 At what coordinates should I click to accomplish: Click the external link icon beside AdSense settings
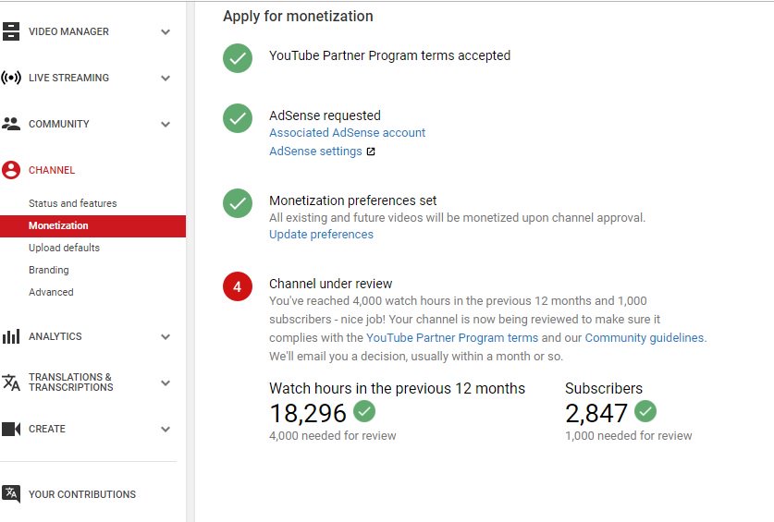(x=371, y=152)
